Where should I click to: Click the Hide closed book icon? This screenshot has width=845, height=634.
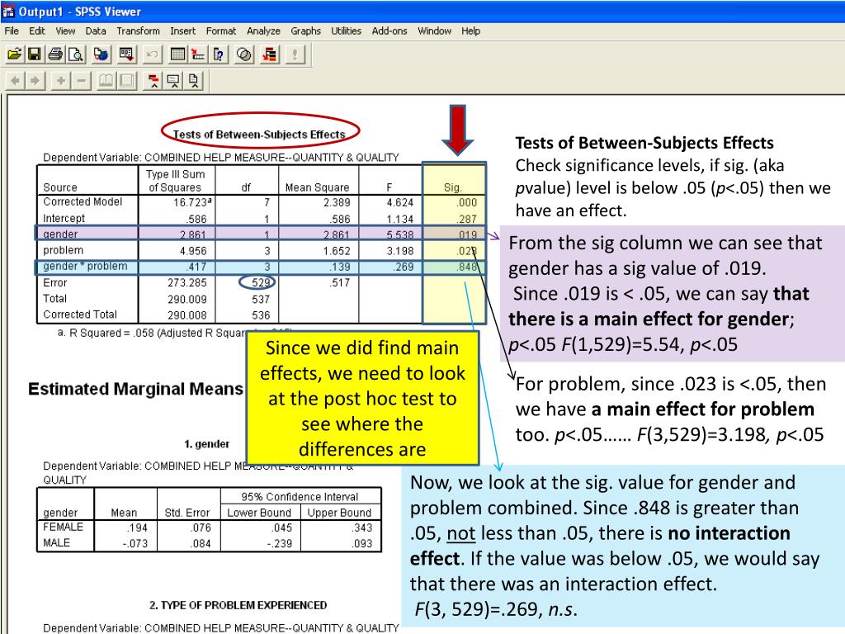[x=126, y=81]
